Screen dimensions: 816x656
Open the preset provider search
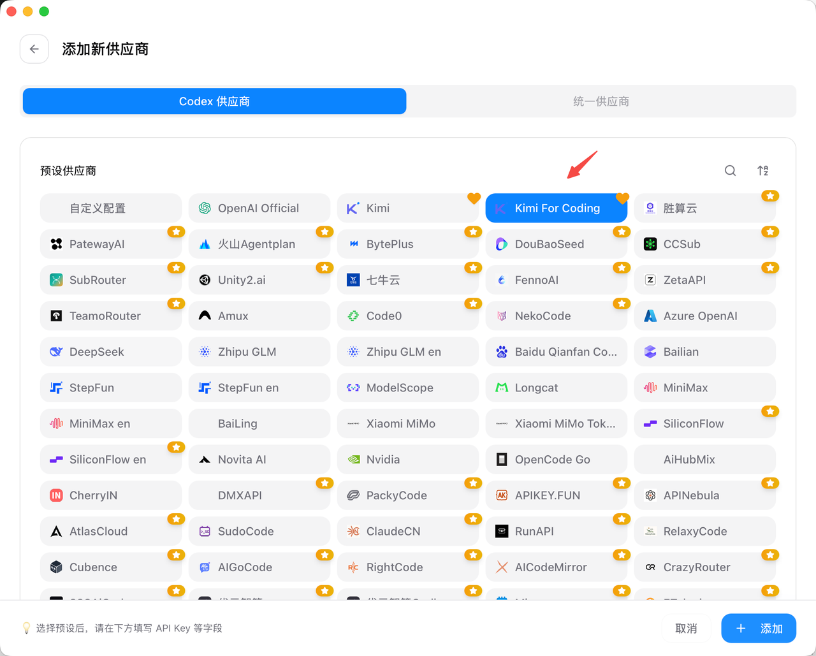click(x=731, y=171)
